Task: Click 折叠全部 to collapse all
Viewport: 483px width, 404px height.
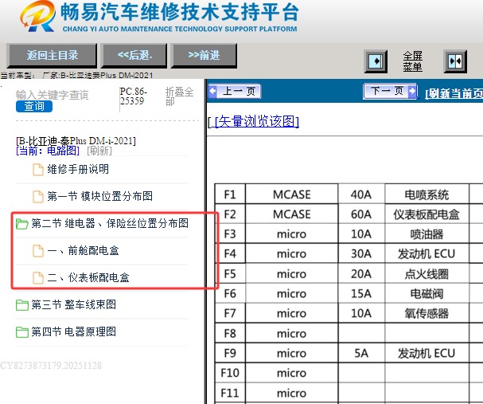Action: [x=179, y=96]
